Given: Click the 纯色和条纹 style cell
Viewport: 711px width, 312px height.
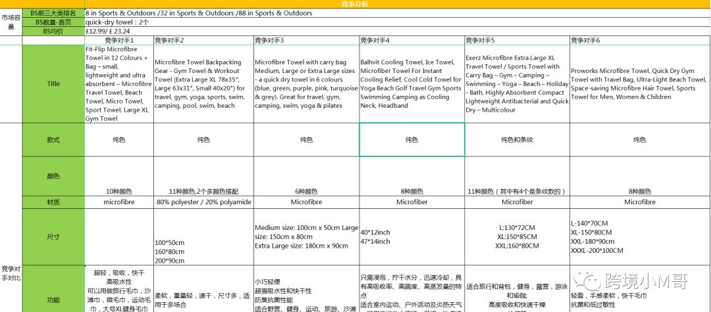Looking at the screenshot, I should (517, 140).
